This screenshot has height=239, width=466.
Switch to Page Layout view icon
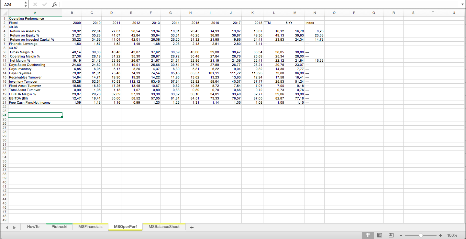click(380, 235)
